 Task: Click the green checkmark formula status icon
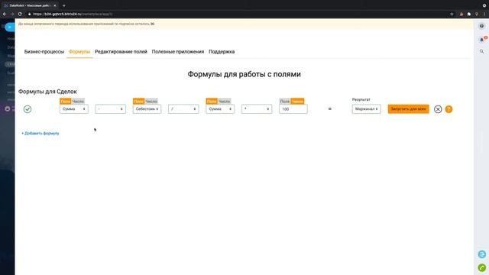coord(28,109)
